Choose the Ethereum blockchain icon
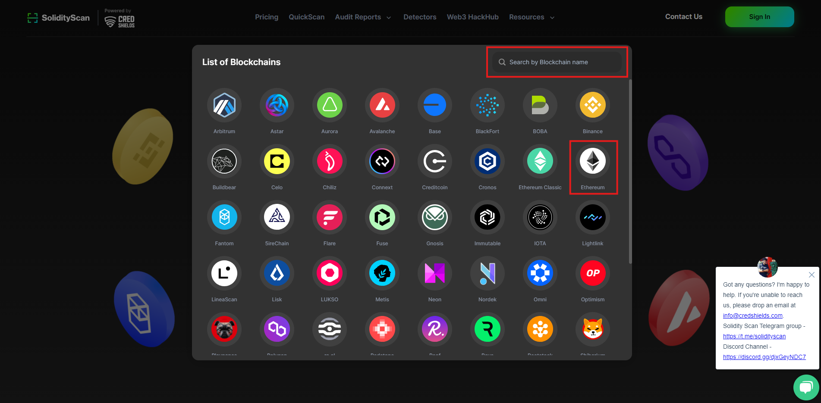This screenshot has height=403, width=821. pyautogui.click(x=592, y=161)
